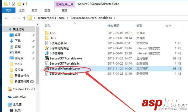188x112 pixels.
Task: Click the 综合网购首选 shortcut star icon
Action: click(x=47, y=48)
